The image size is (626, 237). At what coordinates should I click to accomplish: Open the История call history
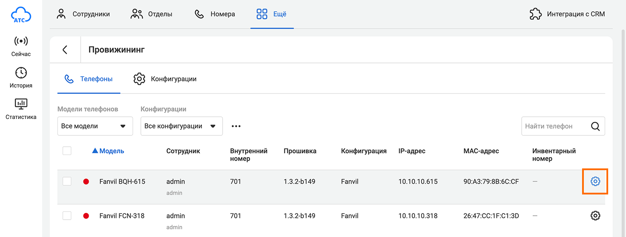(x=21, y=78)
